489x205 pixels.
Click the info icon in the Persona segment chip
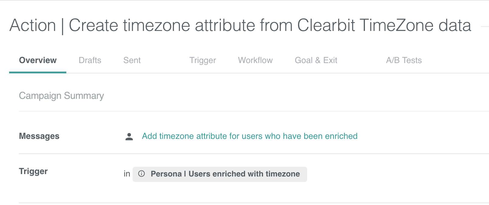141,174
